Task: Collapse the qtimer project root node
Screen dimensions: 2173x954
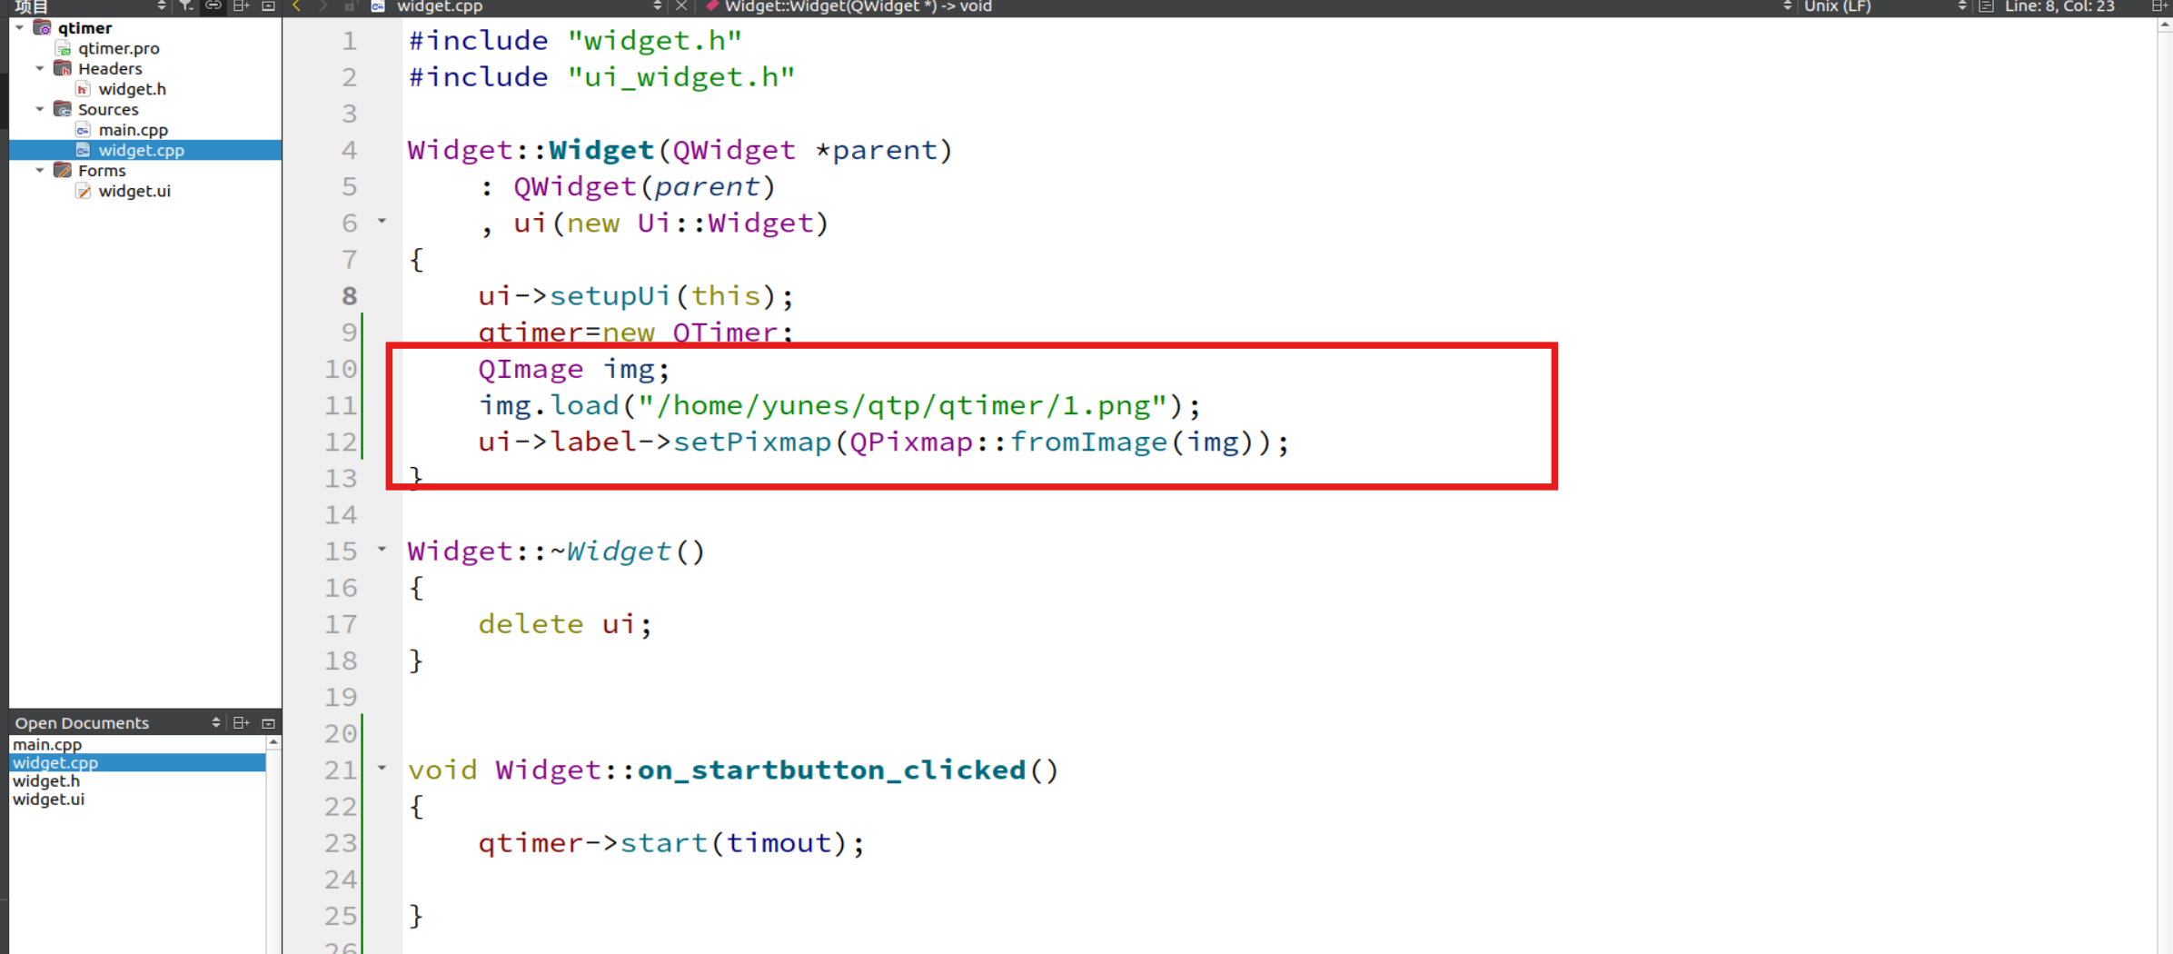Action: (x=20, y=28)
